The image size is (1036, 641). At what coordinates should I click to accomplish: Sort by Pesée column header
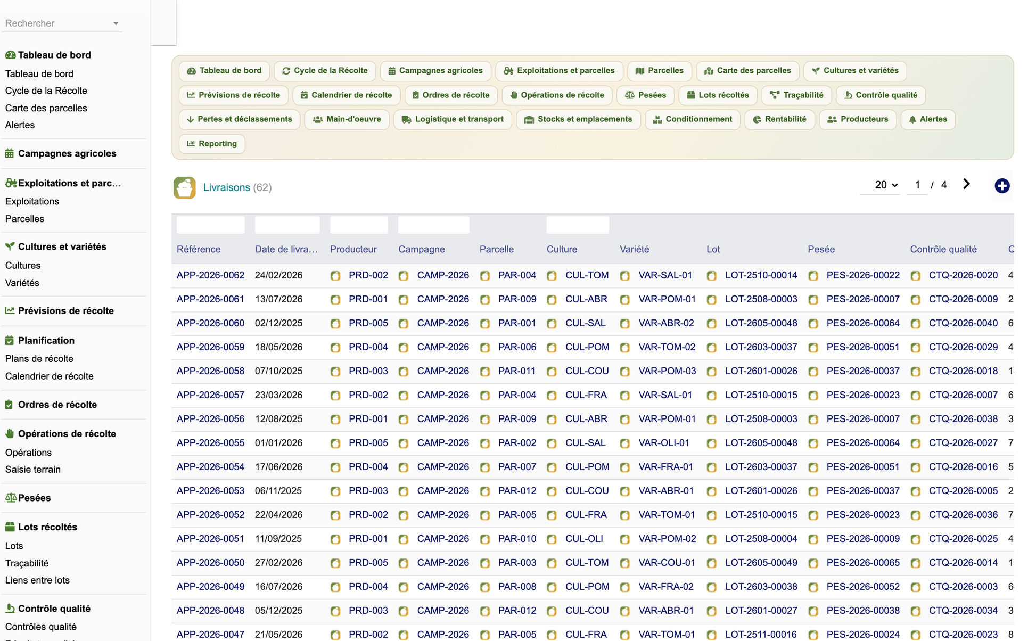click(x=821, y=249)
